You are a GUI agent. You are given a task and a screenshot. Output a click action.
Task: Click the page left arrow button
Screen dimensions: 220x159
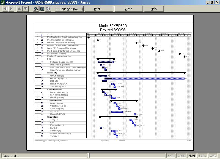(5, 9)
